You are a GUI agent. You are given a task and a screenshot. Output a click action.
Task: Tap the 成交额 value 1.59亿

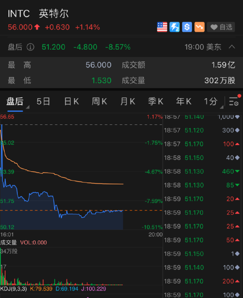coord(223,65)
